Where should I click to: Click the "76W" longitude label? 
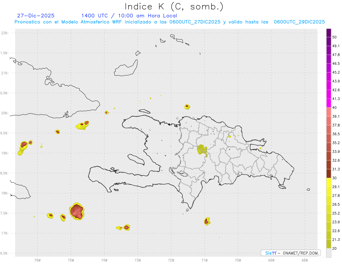[x=37, y=260]
